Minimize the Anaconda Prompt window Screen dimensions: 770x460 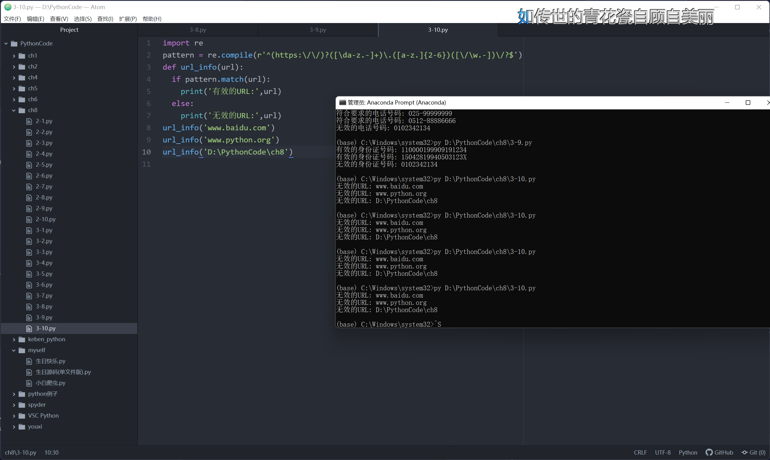tap(727, 103)
